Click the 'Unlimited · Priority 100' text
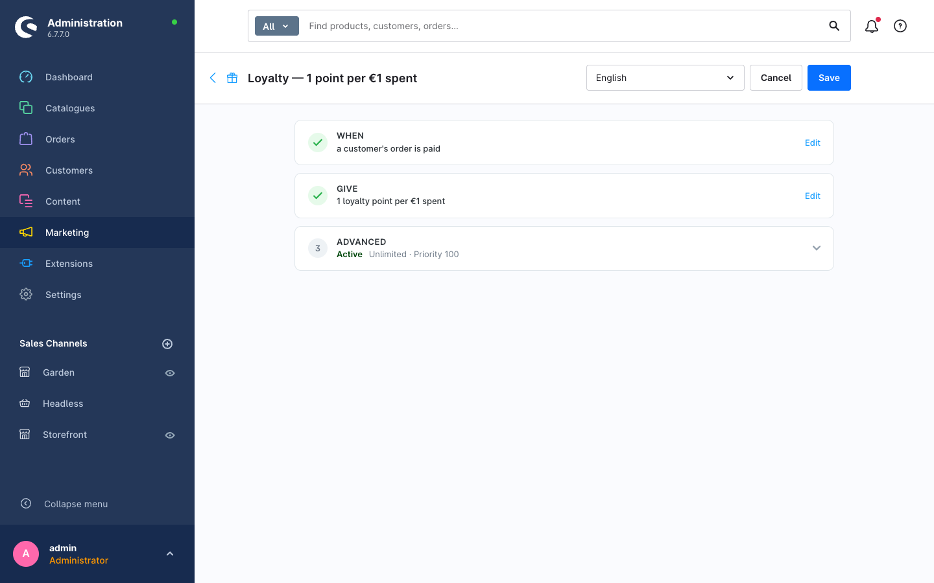Viewport: 934px width, 583px height. (x=414, y=255)
